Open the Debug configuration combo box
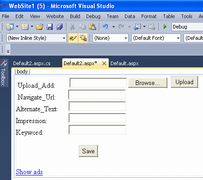 pos(187,27)
